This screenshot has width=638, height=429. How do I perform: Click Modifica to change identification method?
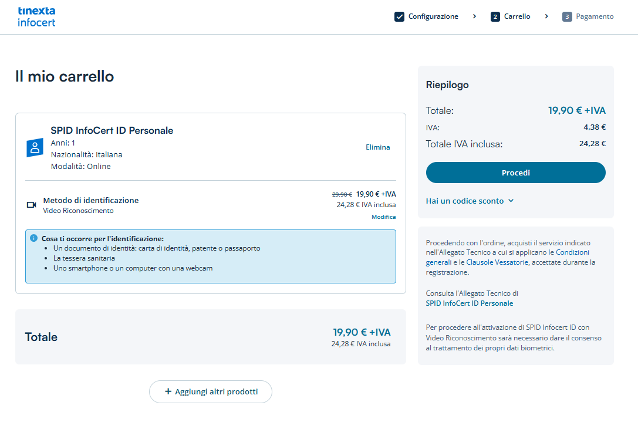click(383, 217)
